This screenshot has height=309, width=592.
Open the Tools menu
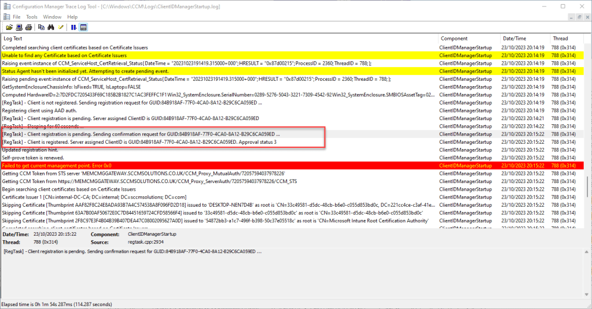point(32,17)
